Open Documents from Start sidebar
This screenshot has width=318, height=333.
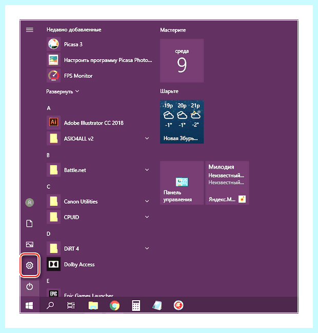tap(30, 223)
